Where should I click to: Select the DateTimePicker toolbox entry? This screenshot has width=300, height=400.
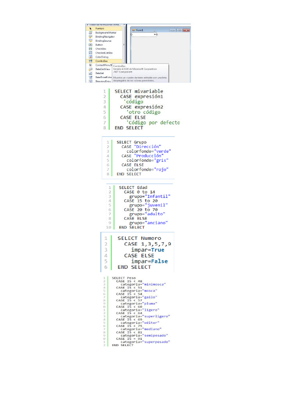104,77
